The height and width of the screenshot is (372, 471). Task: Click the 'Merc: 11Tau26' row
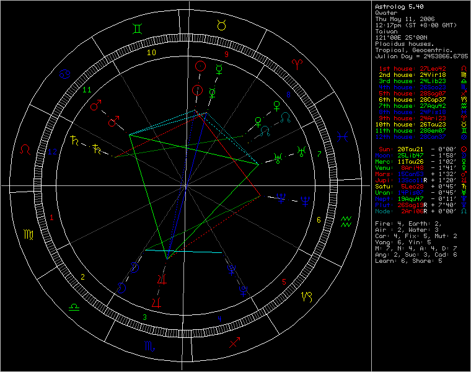(x=399, y=162)
